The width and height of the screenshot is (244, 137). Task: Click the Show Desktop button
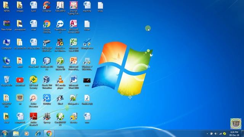pos(242,134)
